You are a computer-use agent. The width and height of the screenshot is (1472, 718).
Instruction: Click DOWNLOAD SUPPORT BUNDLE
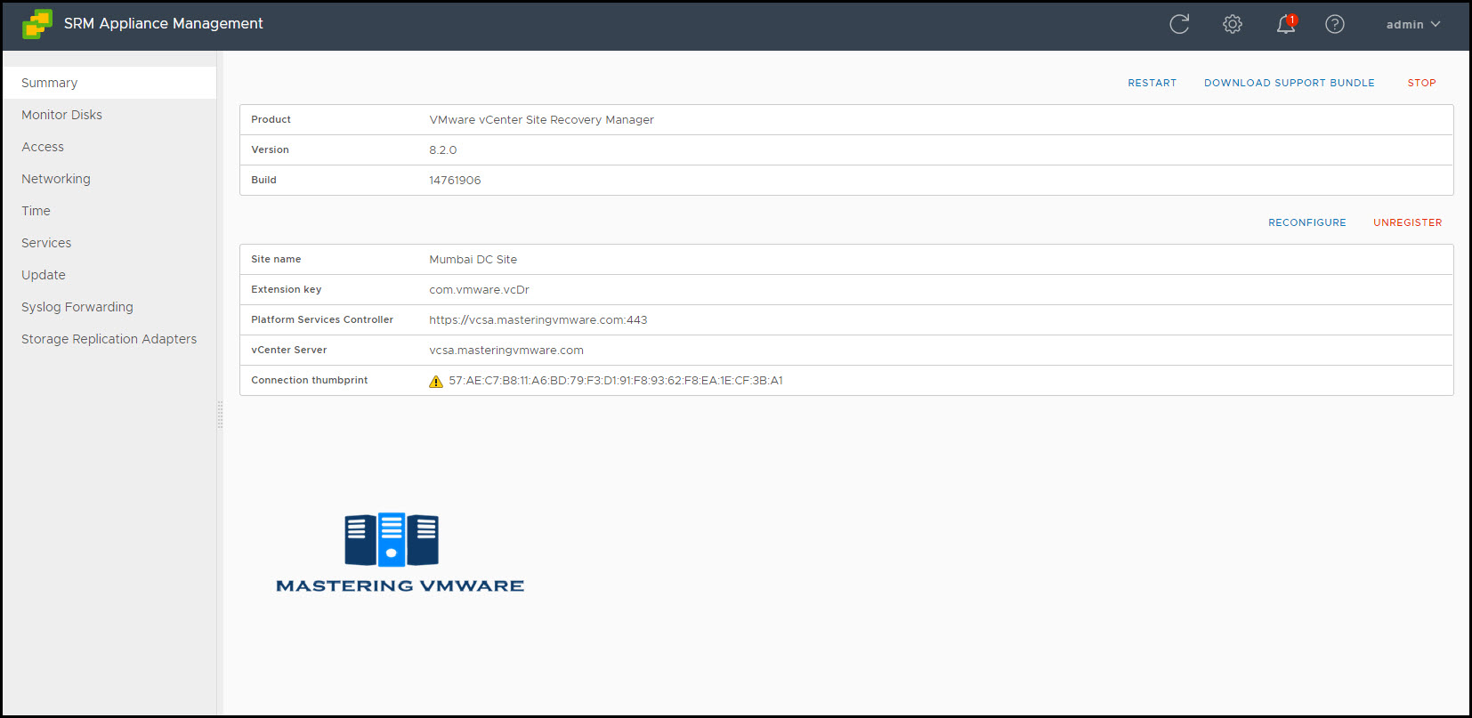[x=1289, y=83]
